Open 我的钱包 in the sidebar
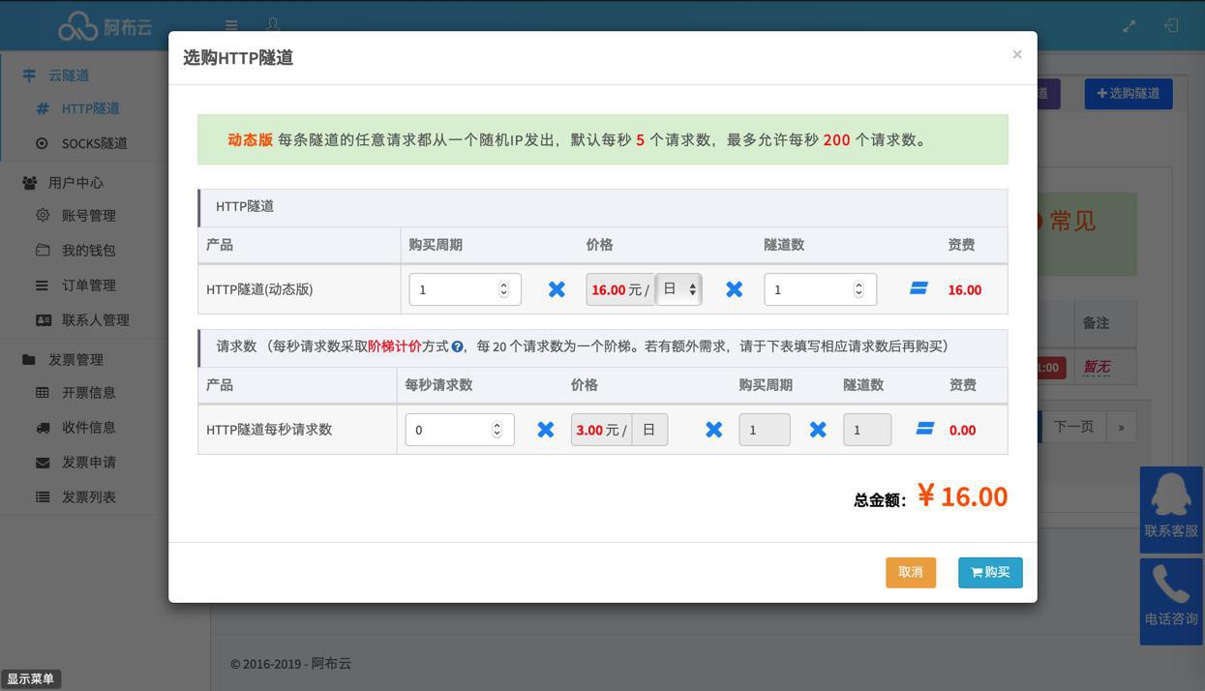 point(89,250)
